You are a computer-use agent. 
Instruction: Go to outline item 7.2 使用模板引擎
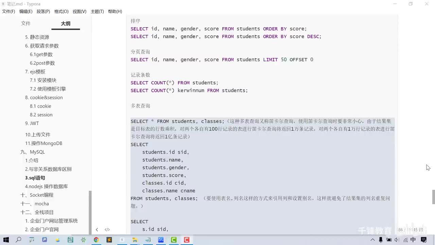coord(48,89)
